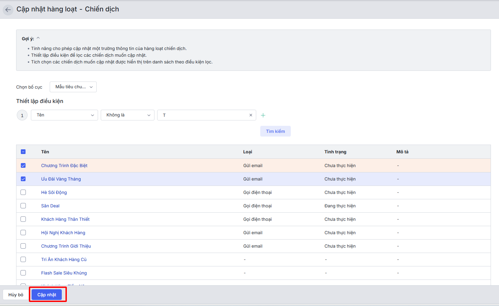Click the Hủy bỏ cancel button
The height and width of the screenshot is (306, 499).
coord(16,295)
